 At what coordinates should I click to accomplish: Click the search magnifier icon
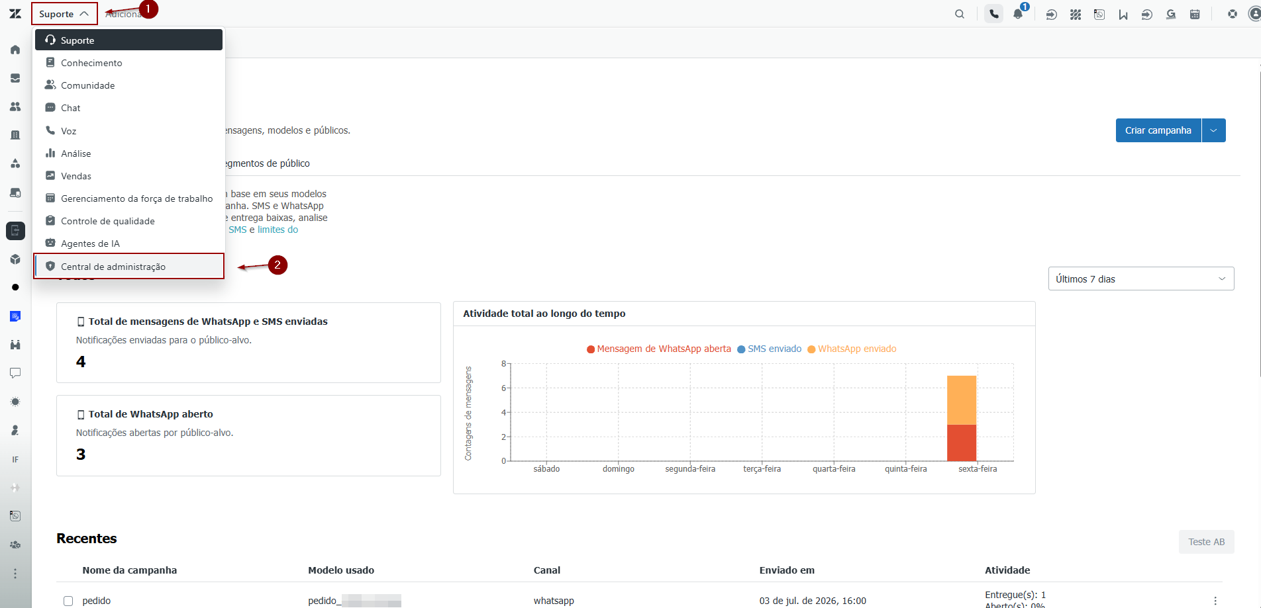tap(960, 14)
